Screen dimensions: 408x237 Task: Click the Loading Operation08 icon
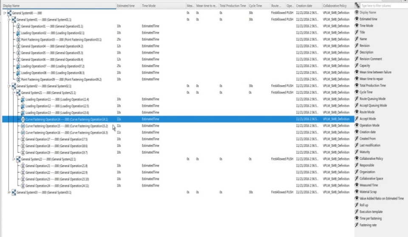[18, 73]
